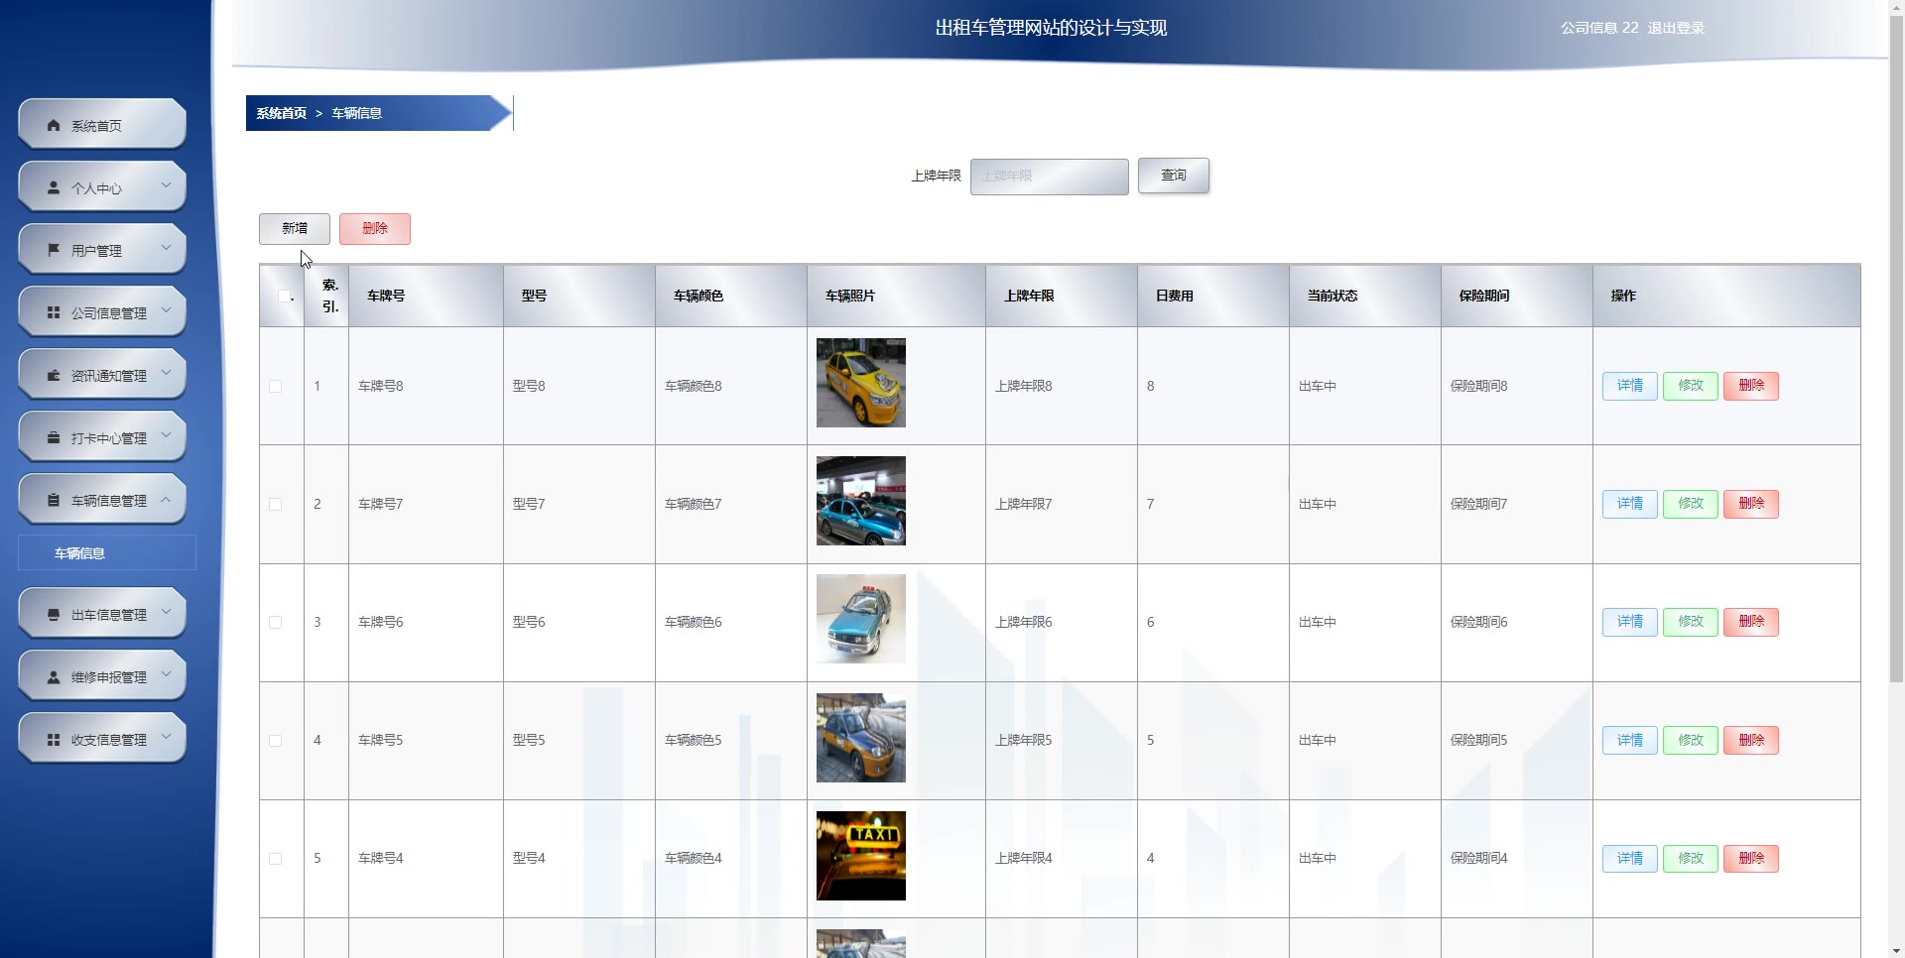Click the clipboard icon beside 车辆信息管理
The width and height of the screenshot is (1905, 958).
(x=54, y=501)
